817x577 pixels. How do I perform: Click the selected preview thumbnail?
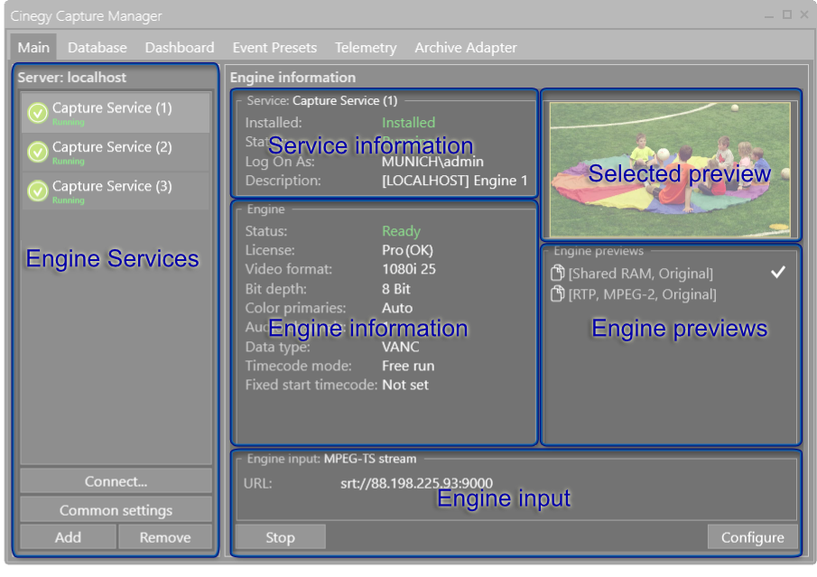point(670,167)
